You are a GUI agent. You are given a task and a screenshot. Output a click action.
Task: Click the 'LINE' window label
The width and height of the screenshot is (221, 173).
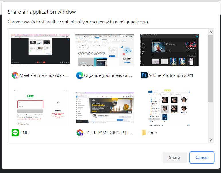pyautogui.click(x=24, y=133)
